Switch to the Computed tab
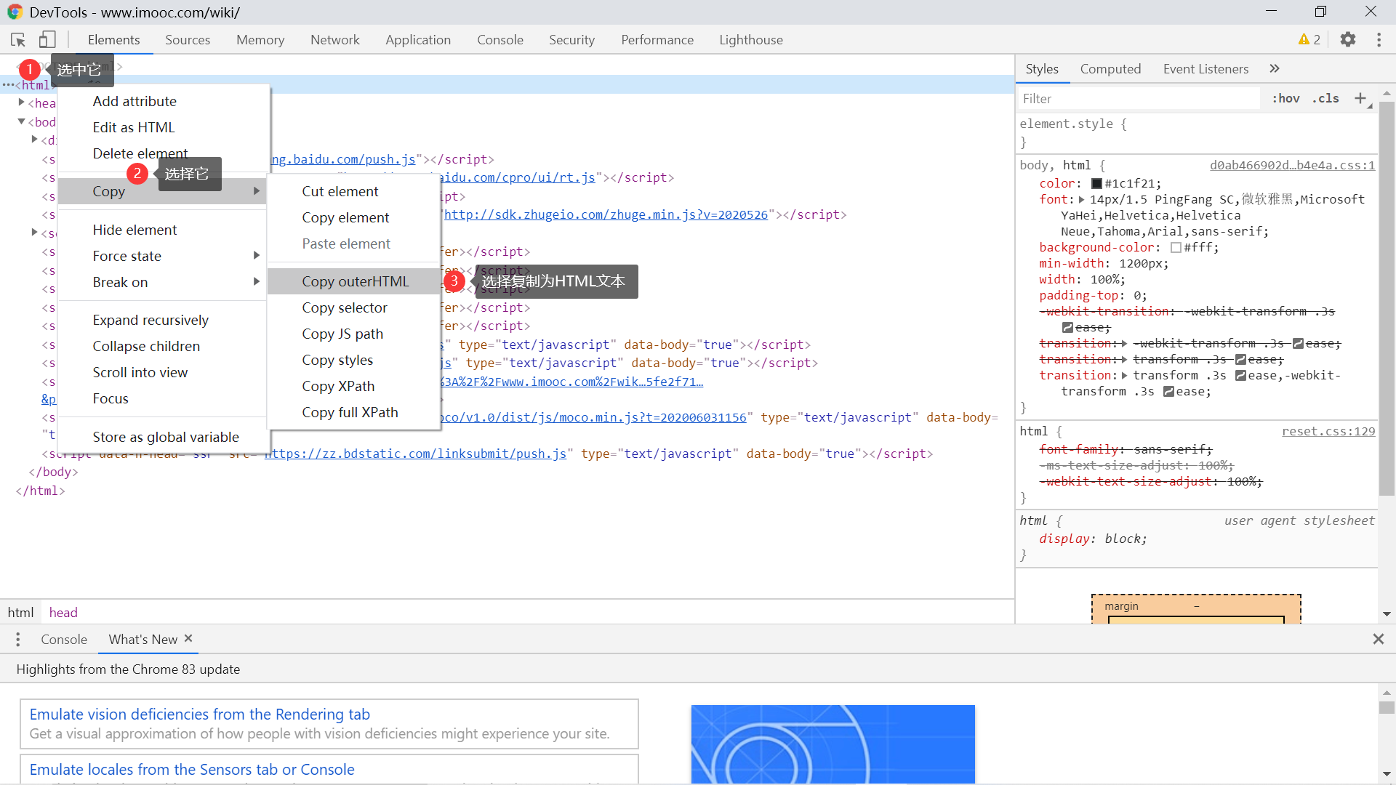The image size is (1396, 785). coord(1110,68)
